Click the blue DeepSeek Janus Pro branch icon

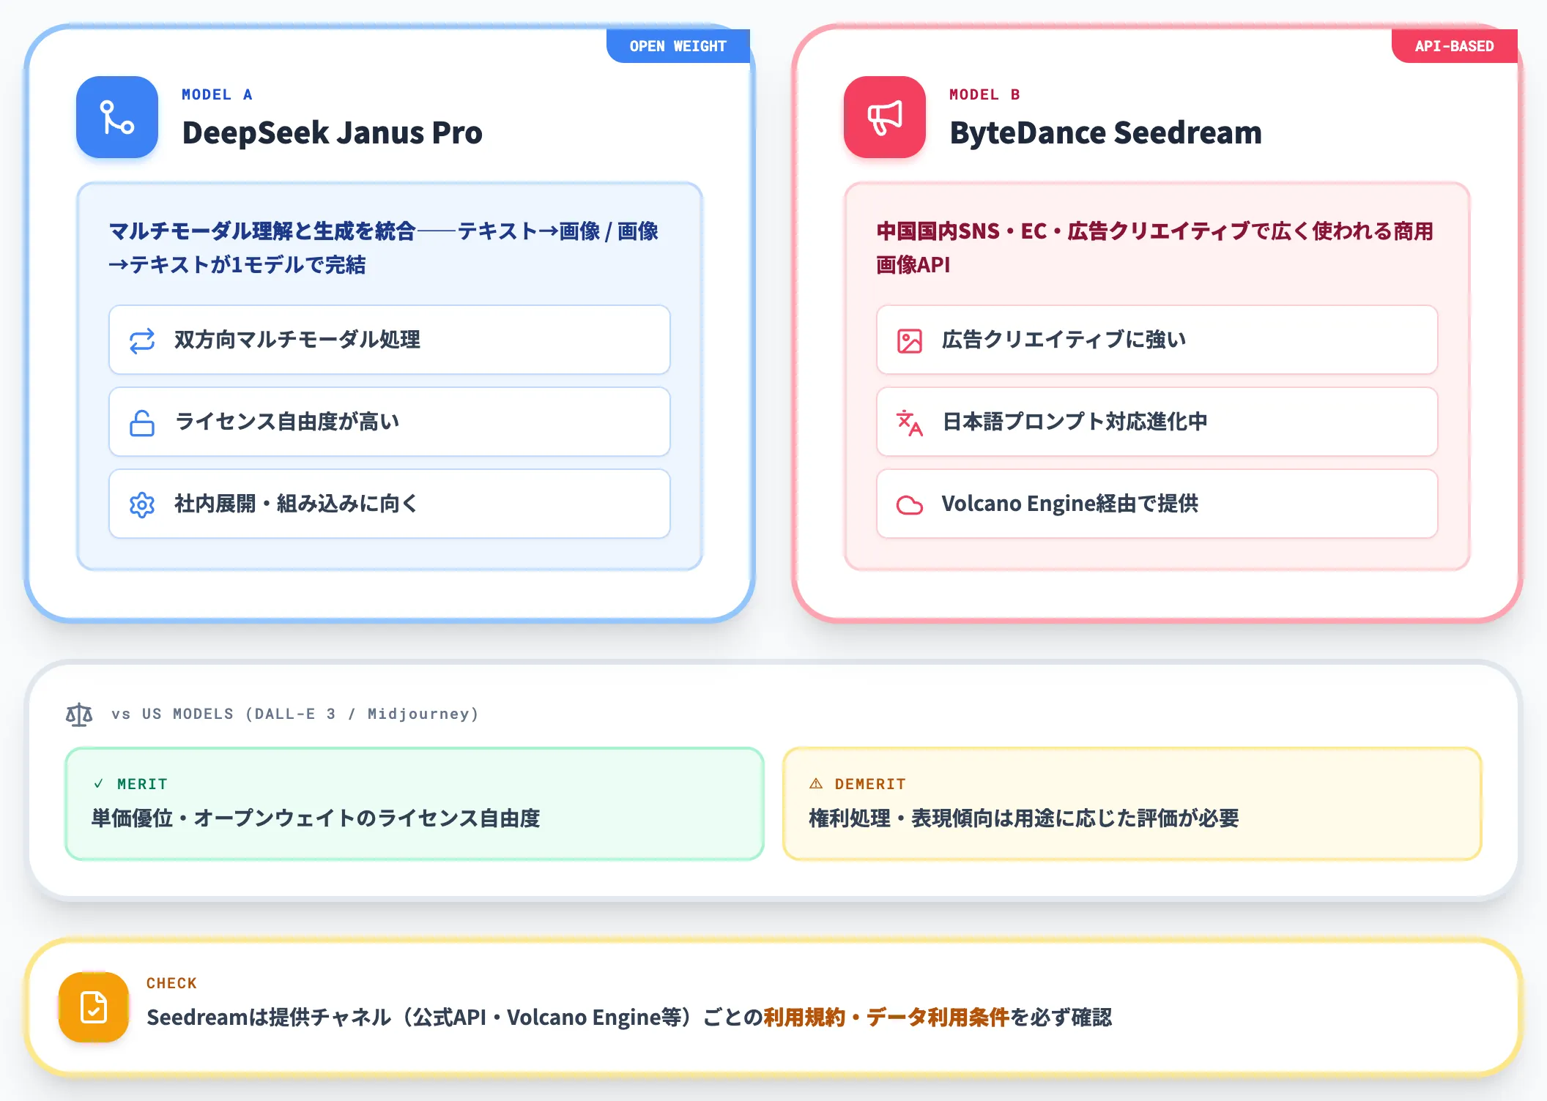(x=117, y=117)
